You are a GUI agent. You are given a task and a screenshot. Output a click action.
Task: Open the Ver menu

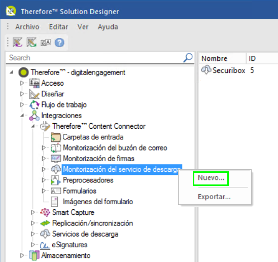click(x=83, y=27)
